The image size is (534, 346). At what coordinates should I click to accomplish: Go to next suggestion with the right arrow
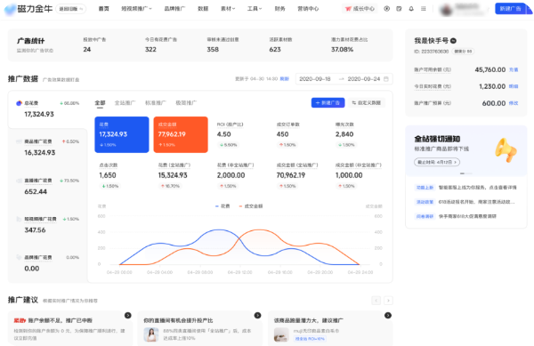pos(388,301)
